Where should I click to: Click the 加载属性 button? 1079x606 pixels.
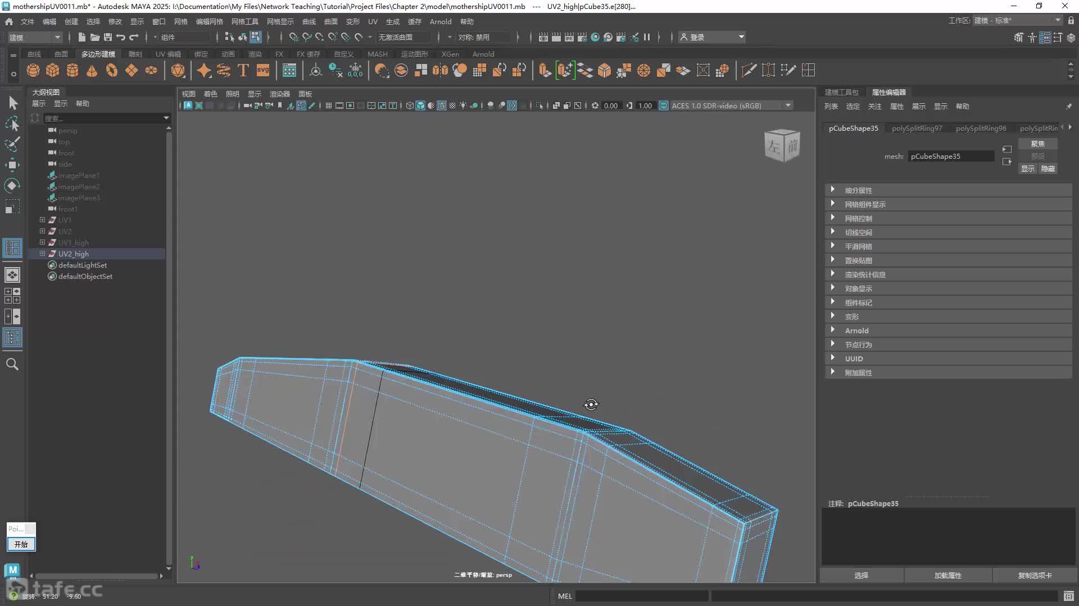click(948, 575)
